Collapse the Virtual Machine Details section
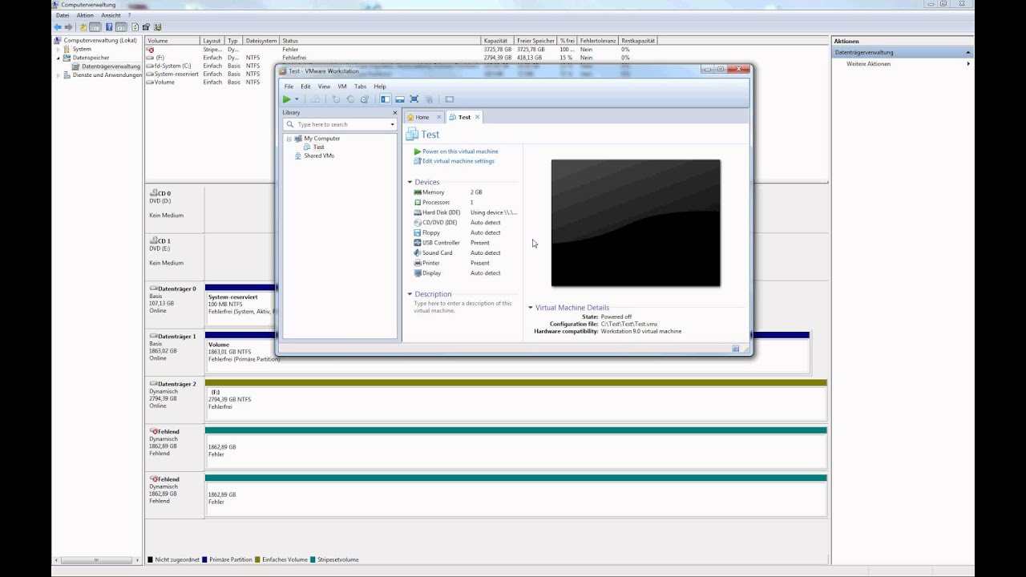 coord(531,308)
